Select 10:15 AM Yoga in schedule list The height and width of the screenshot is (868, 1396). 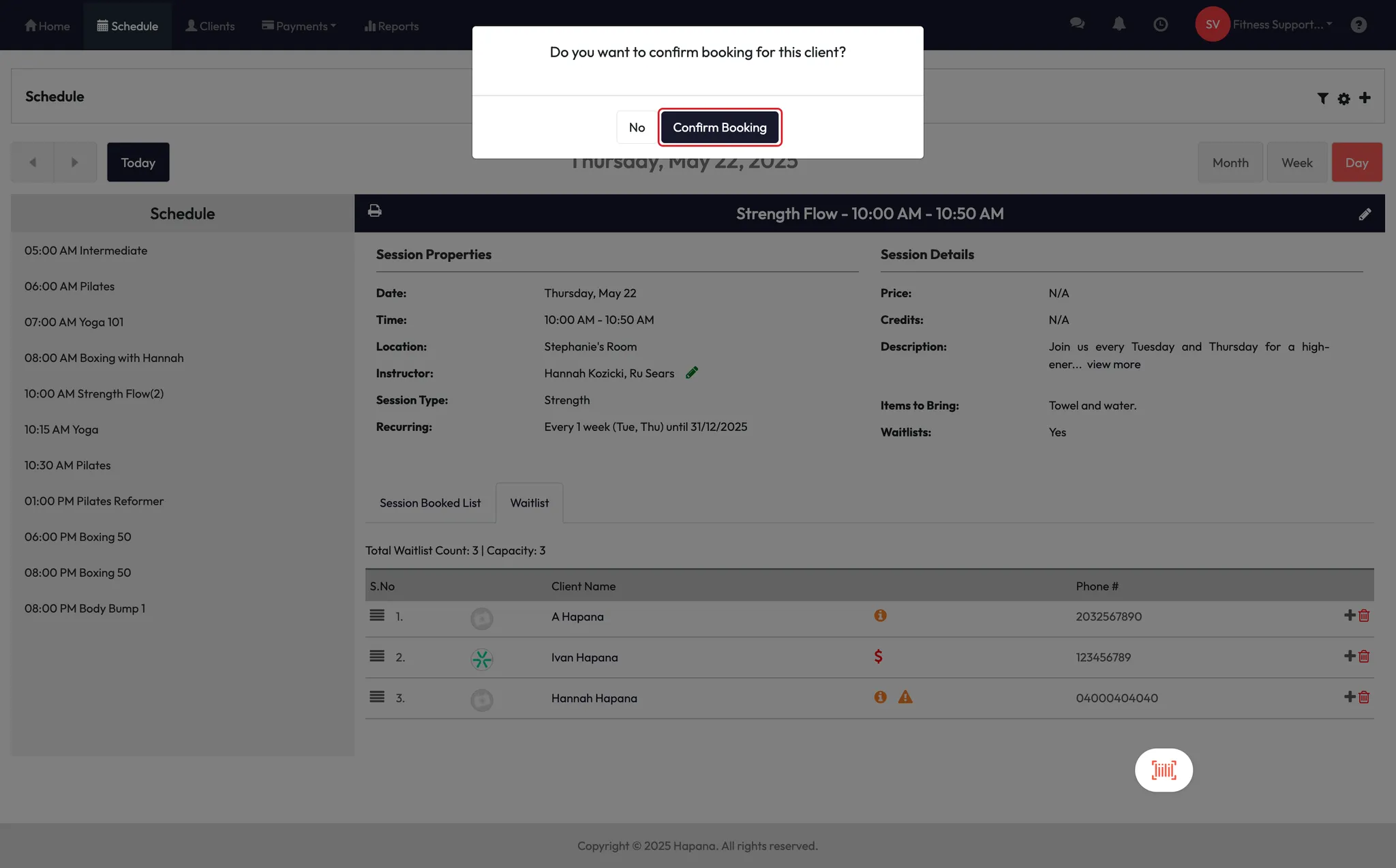pyautogui.click(x=61, y=430)
